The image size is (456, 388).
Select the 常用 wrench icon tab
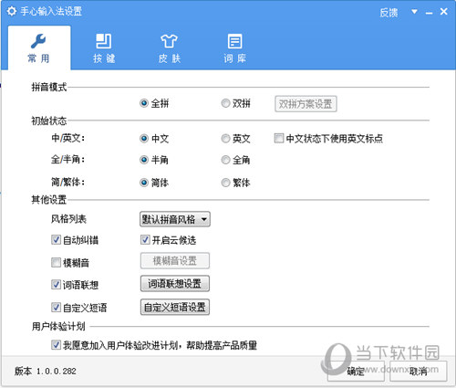click(39, 48)
